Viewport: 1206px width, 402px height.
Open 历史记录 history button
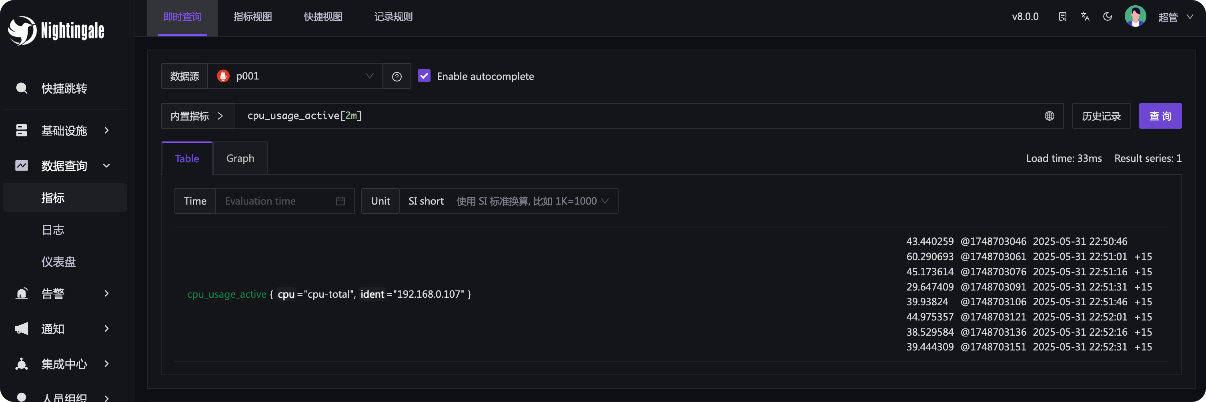(x=1101, y=116)
